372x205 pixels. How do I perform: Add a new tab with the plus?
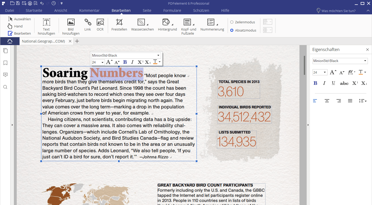coord(77,41)
